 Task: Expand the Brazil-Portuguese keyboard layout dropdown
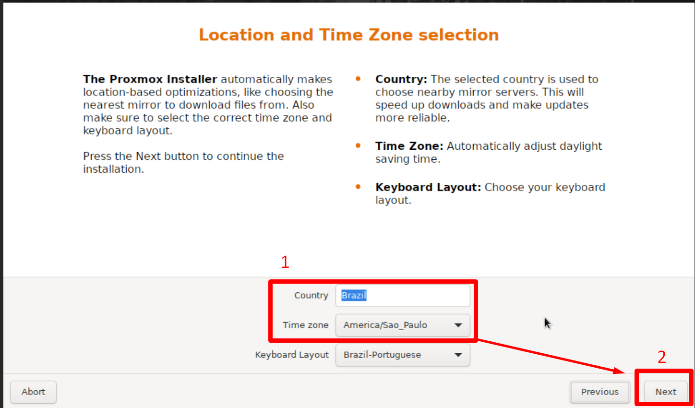point(403,355)
